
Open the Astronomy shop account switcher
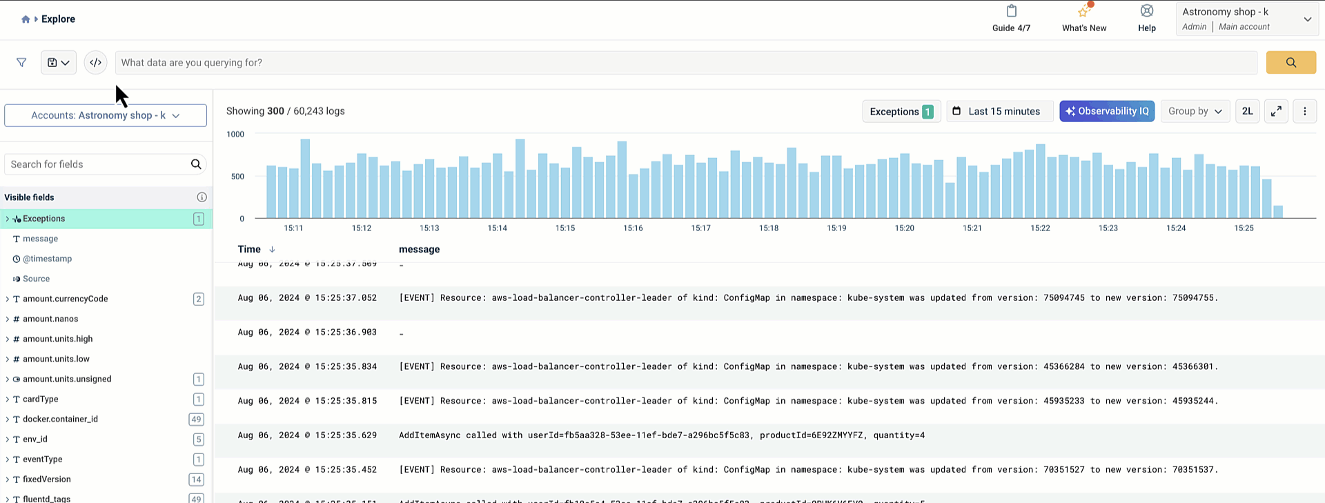coord(1248,19)
